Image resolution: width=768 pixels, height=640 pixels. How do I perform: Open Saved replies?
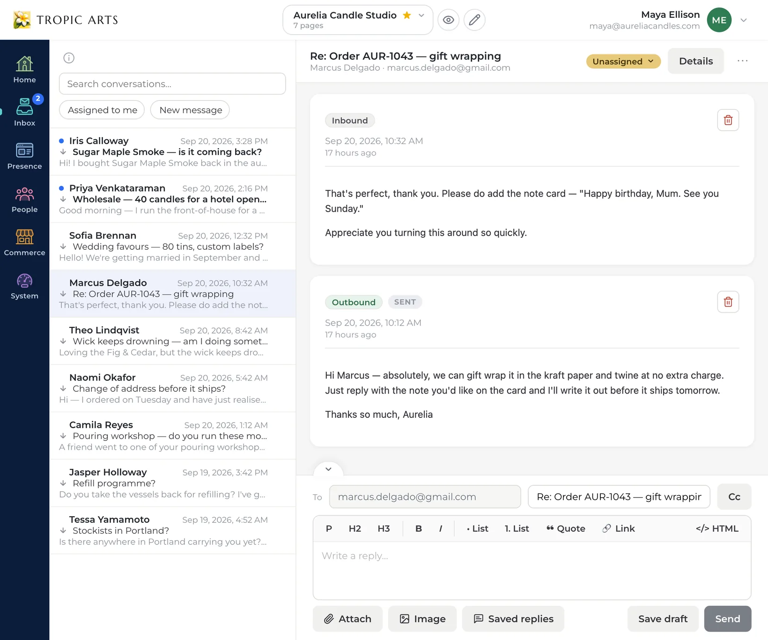pos(513,619)
